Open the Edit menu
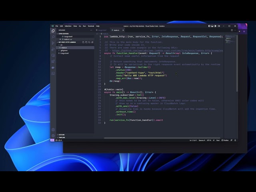The width and height of the screenshot is (256, 192). (x=61, y=26)
